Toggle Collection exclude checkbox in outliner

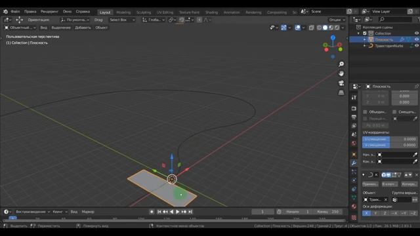pyautogui.click(x=365, y=33)
